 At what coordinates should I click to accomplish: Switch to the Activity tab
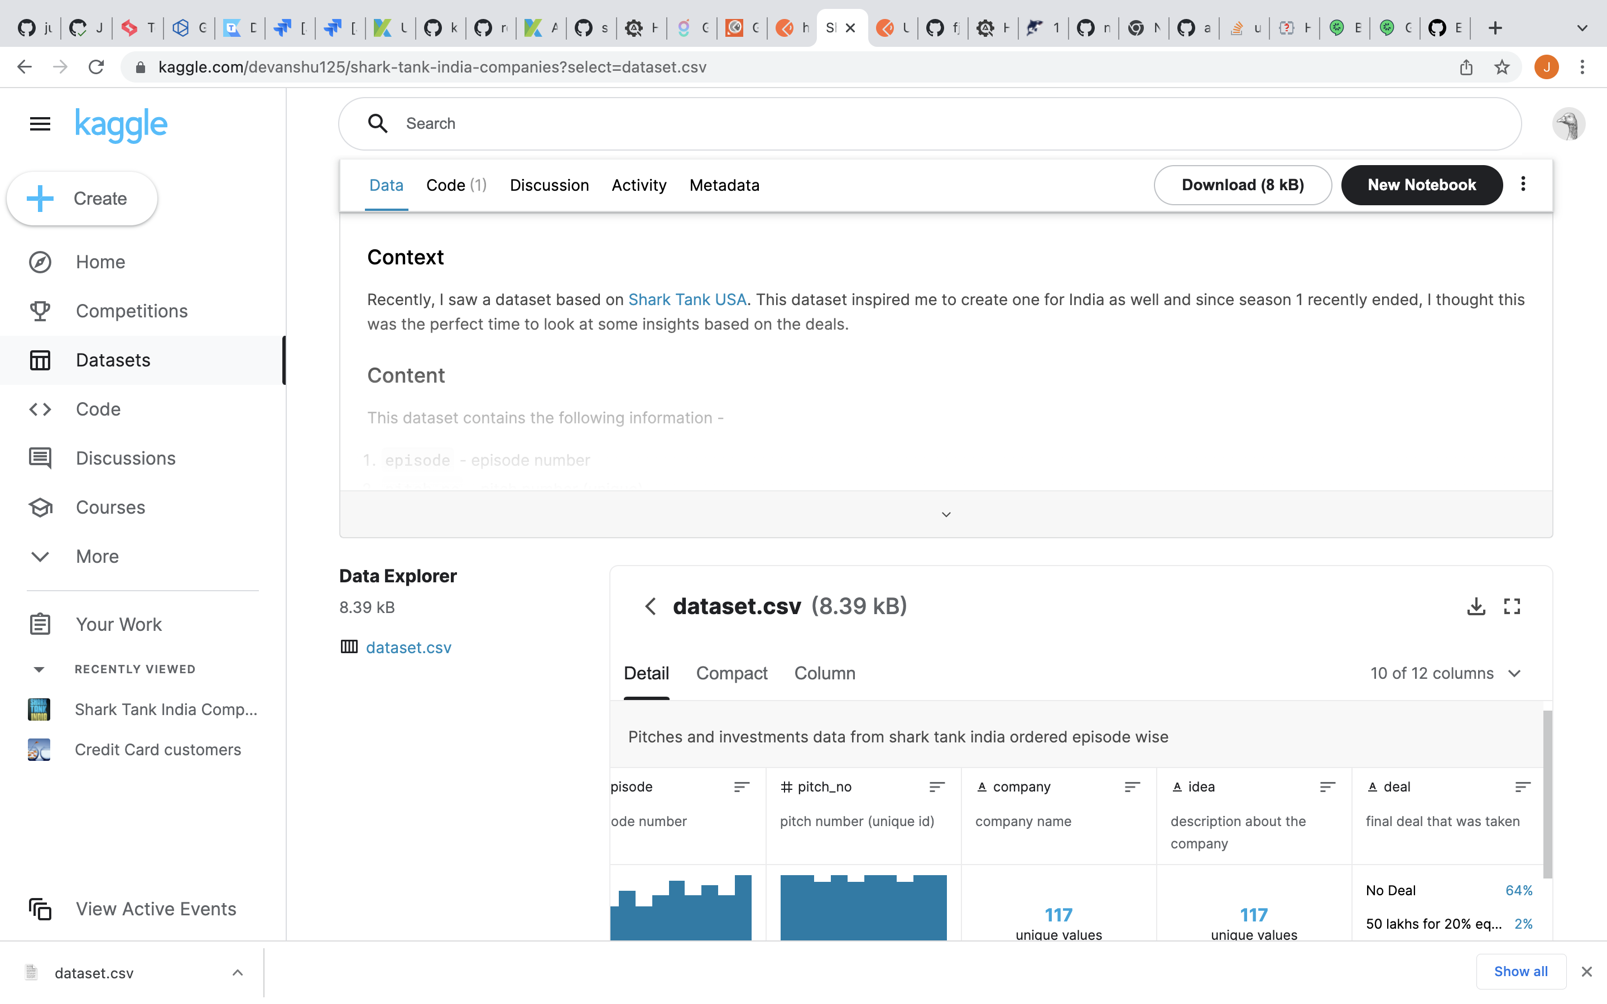pyautogui.click(x=639, y=185)
